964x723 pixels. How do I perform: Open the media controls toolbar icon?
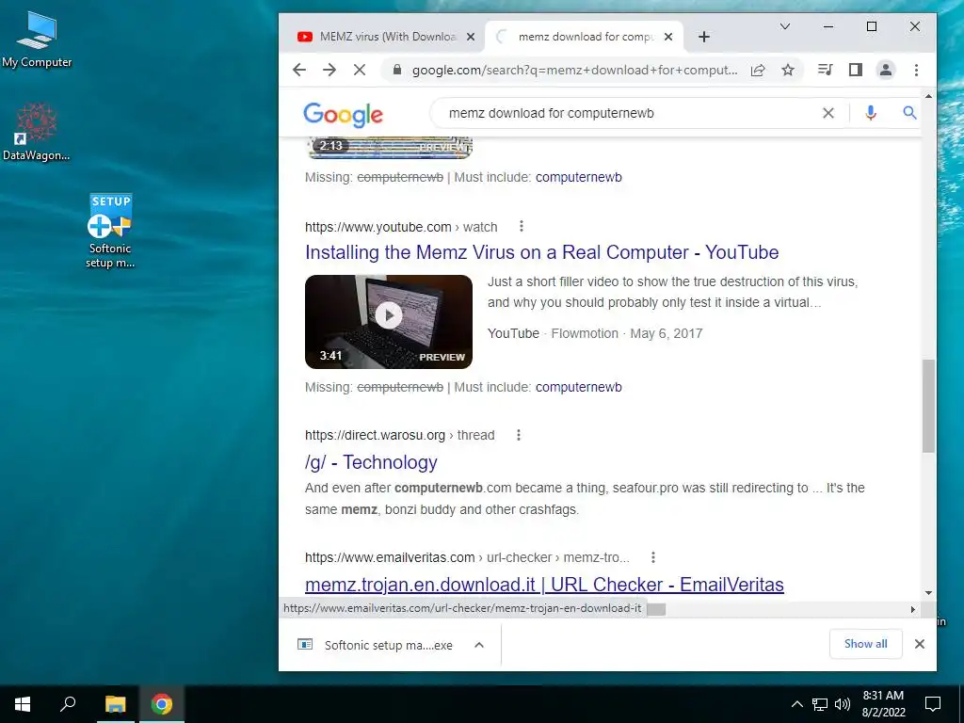pos(825,70)
